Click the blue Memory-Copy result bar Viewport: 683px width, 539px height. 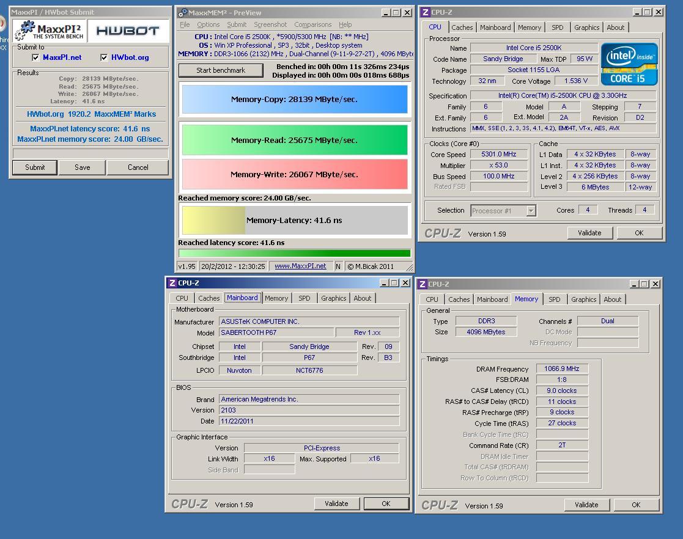[295, 99]
